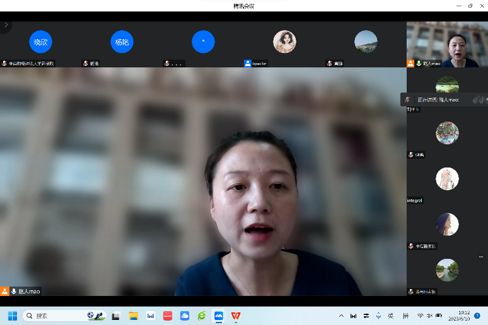Open the WPS Office taskbar icon

pyautogui.click(x=235, y=316)
